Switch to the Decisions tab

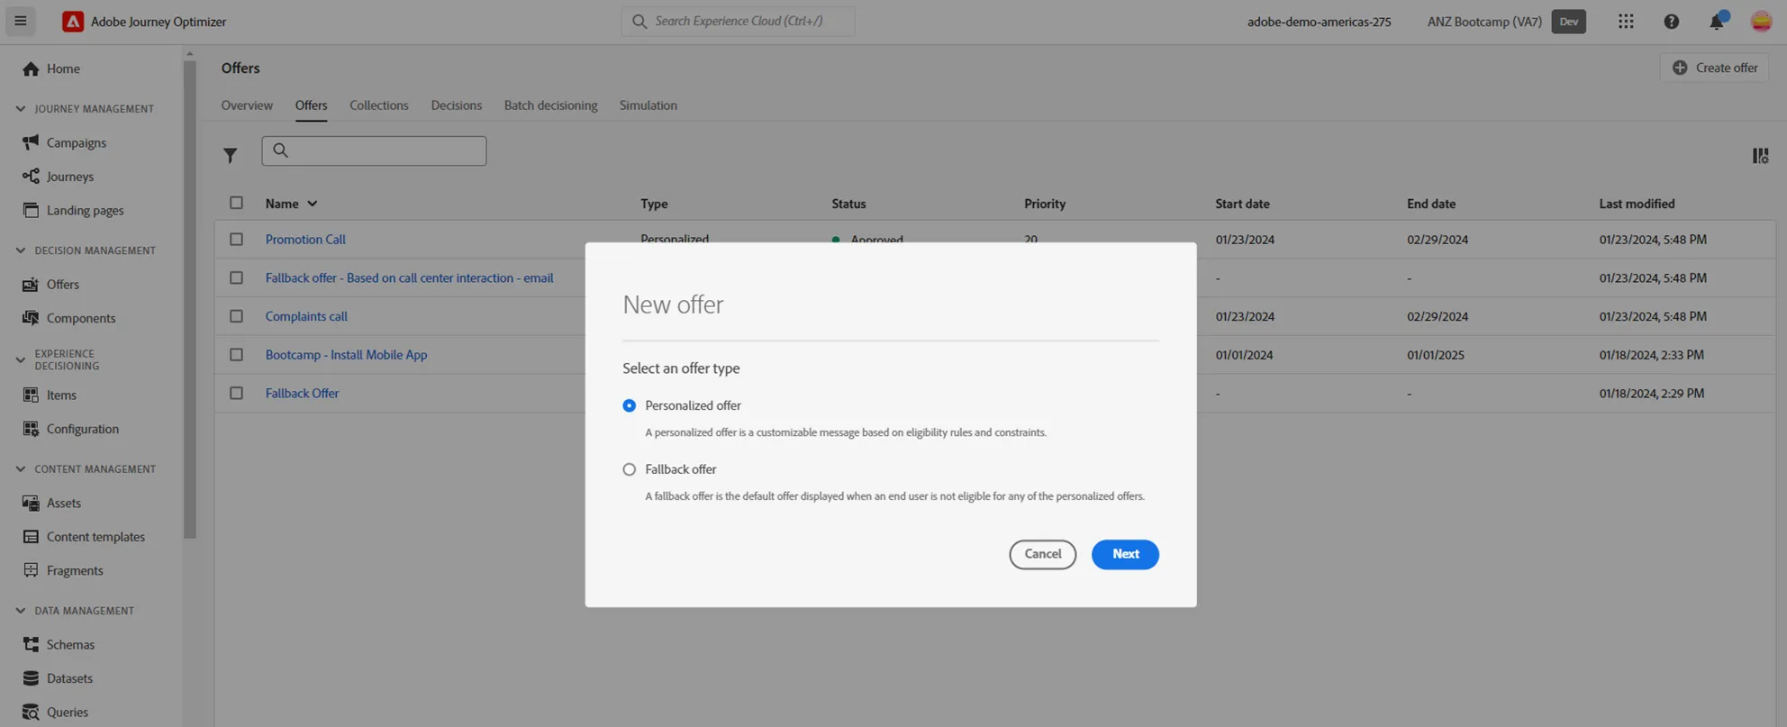pyautogui.click(x=456, y=105)
